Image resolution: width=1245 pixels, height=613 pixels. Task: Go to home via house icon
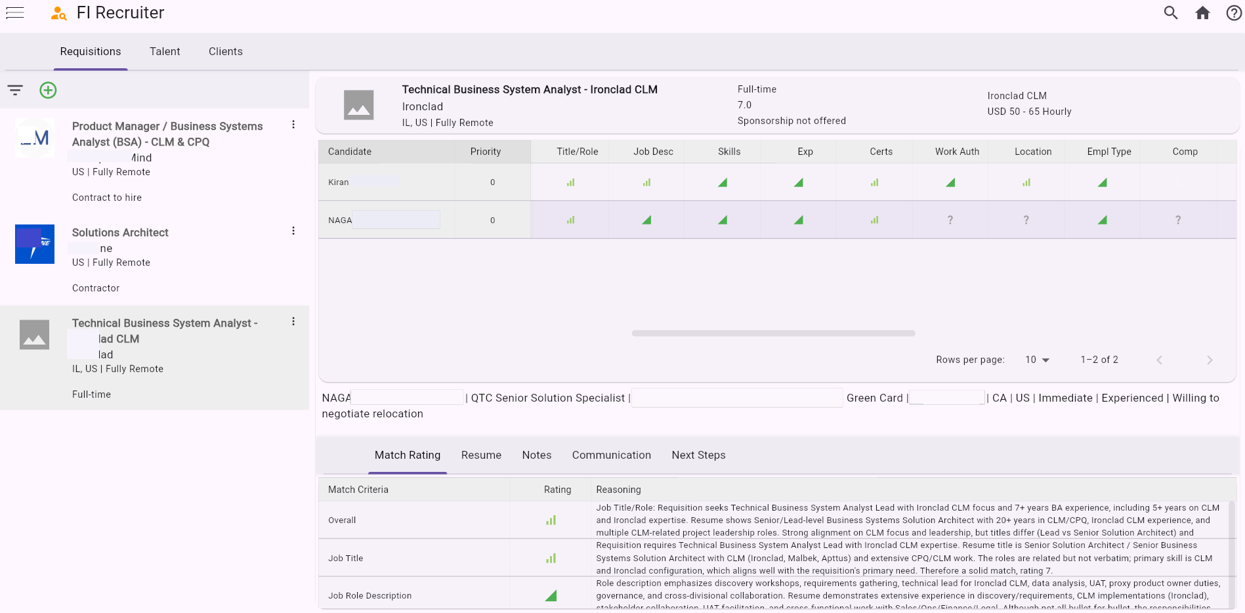click(1202, 12)
